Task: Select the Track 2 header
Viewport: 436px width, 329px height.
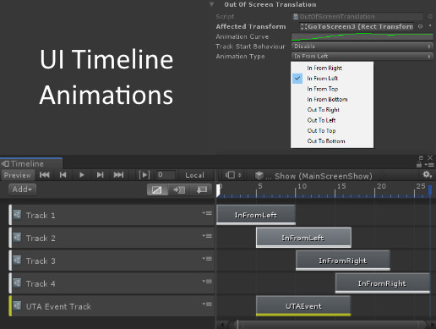Action: [112, 238]
